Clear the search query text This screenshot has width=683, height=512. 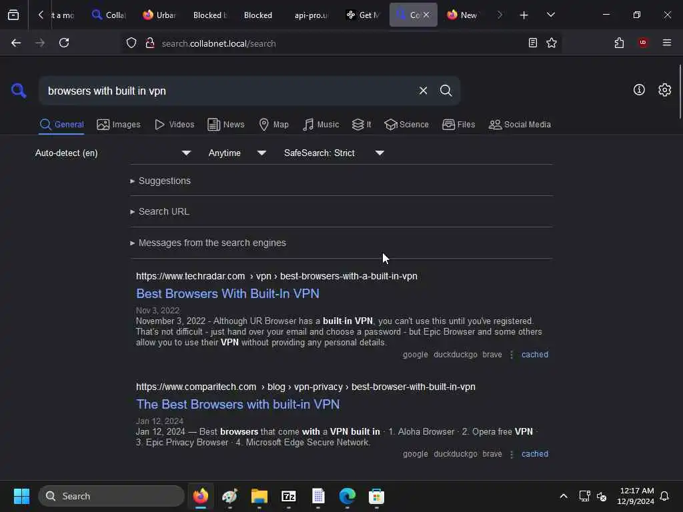tap(423, 91)
